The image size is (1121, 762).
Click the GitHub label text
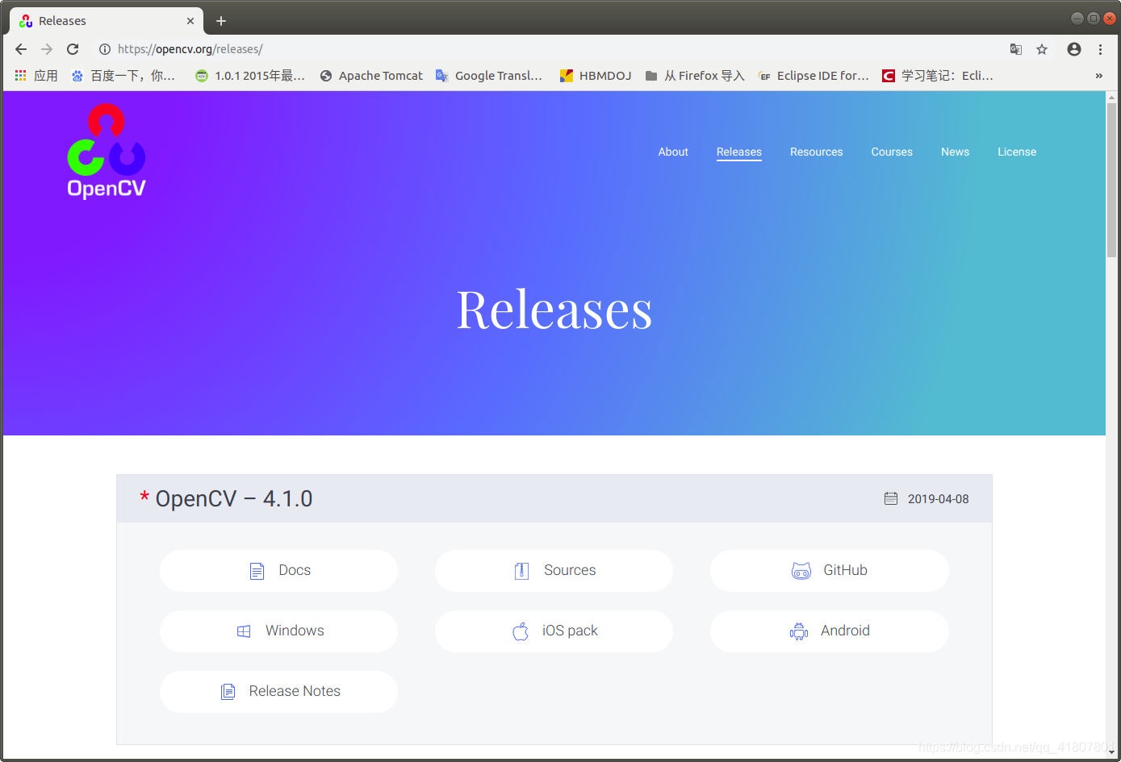[845, 570]
